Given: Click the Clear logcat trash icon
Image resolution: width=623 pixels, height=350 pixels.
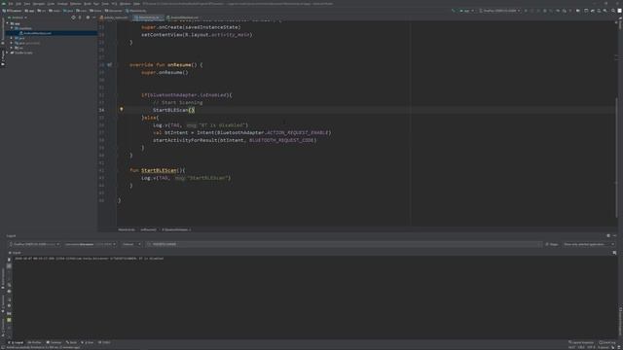Looking at the screenshot, I should coord(9,260).
